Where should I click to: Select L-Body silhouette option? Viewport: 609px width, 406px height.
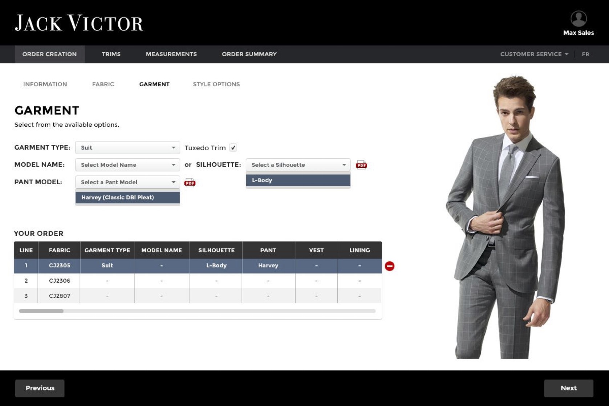tap(298, 180)
